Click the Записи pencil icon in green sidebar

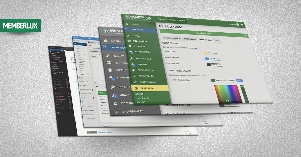(128, 36)
